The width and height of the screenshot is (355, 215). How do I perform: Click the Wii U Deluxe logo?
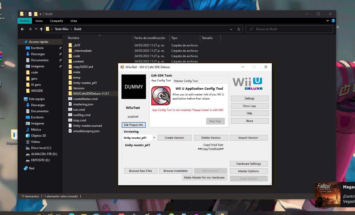pyautogui.click(x=247, y=84)
